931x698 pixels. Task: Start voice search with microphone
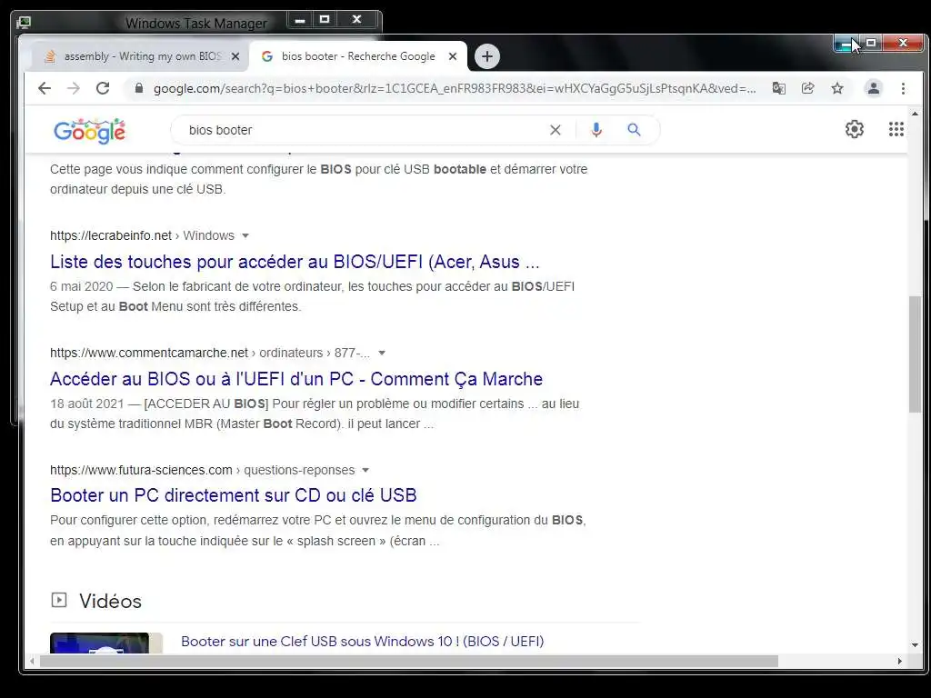(x=596, y=130)
